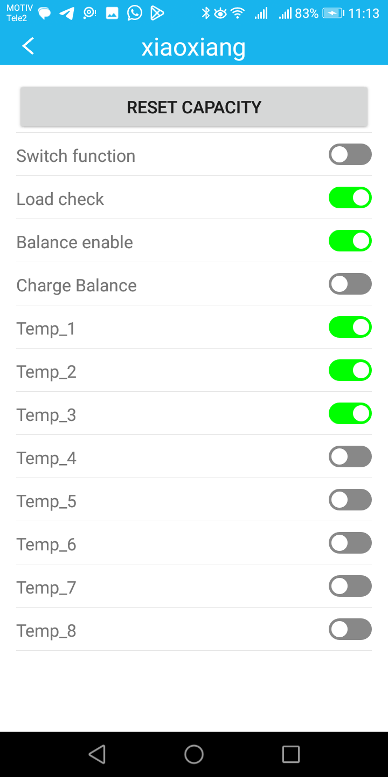Tap the Bluetooth status icon

click(205, 13)
